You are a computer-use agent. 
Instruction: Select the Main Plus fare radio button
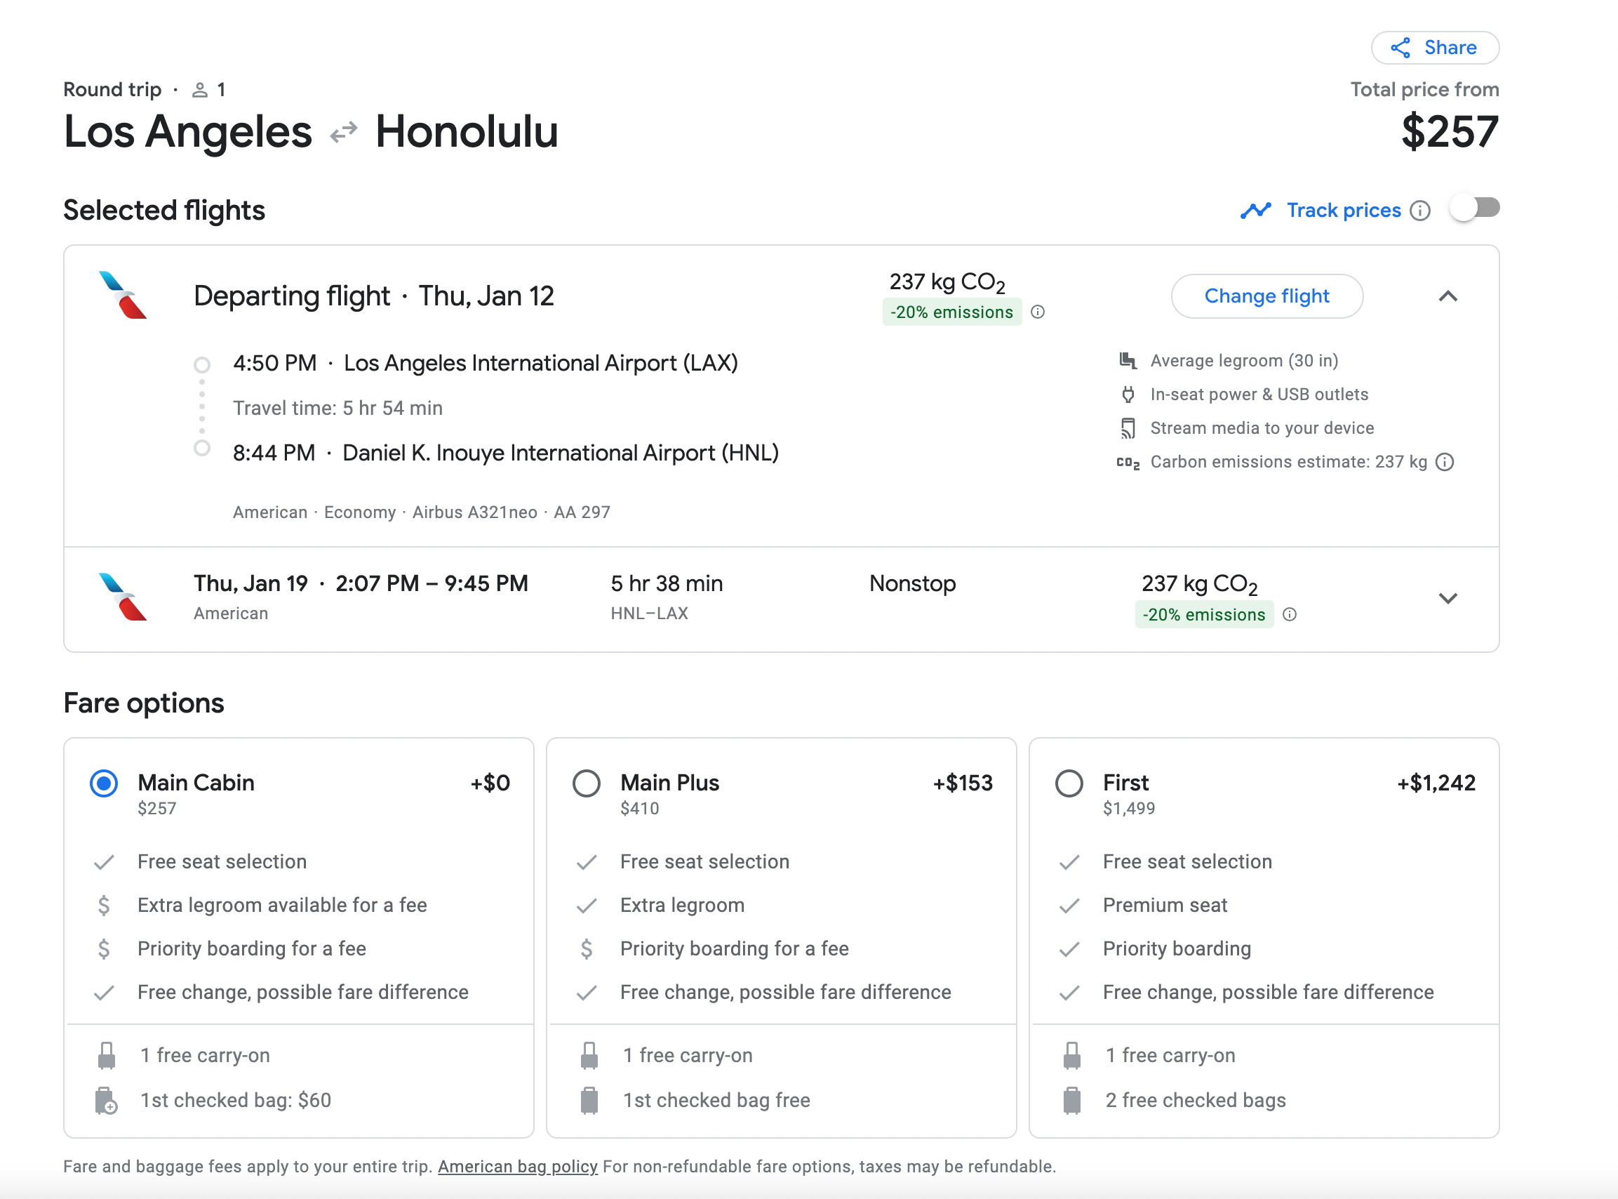[586, 783]
